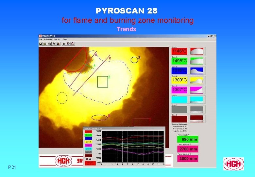Click the flame diameter C value 3800 mm

[x=188, y=159]
